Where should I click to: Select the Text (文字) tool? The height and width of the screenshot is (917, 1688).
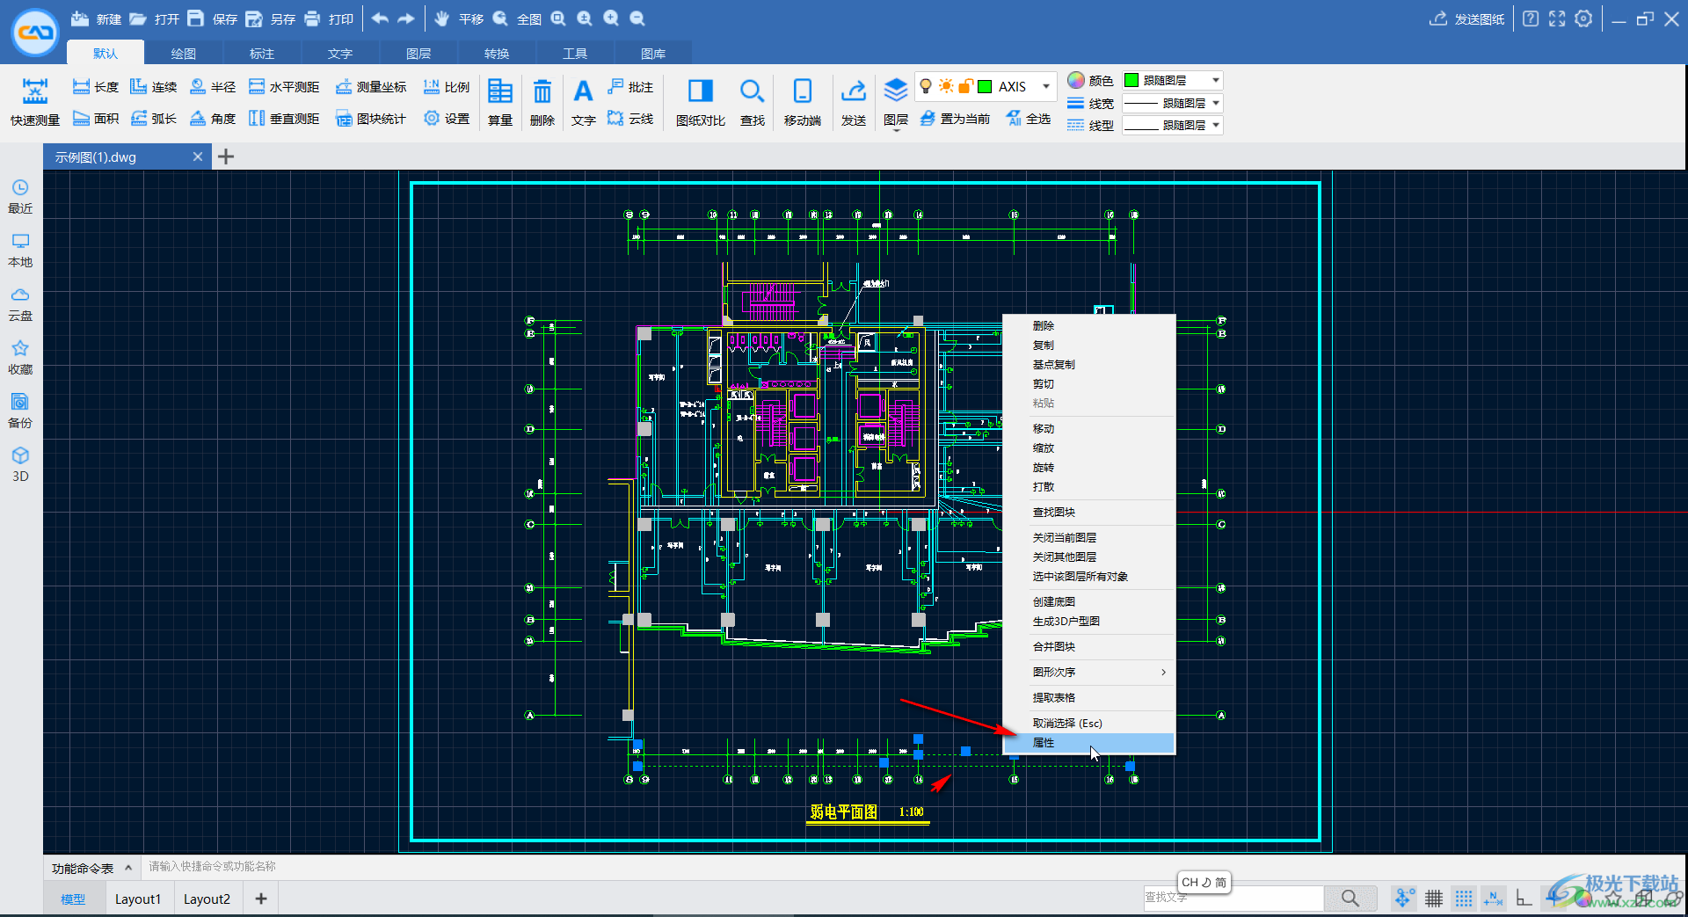click(x=583, y=103)
